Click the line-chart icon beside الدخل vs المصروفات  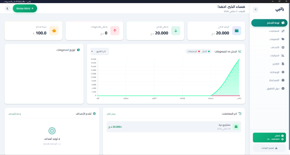point(240,51)
